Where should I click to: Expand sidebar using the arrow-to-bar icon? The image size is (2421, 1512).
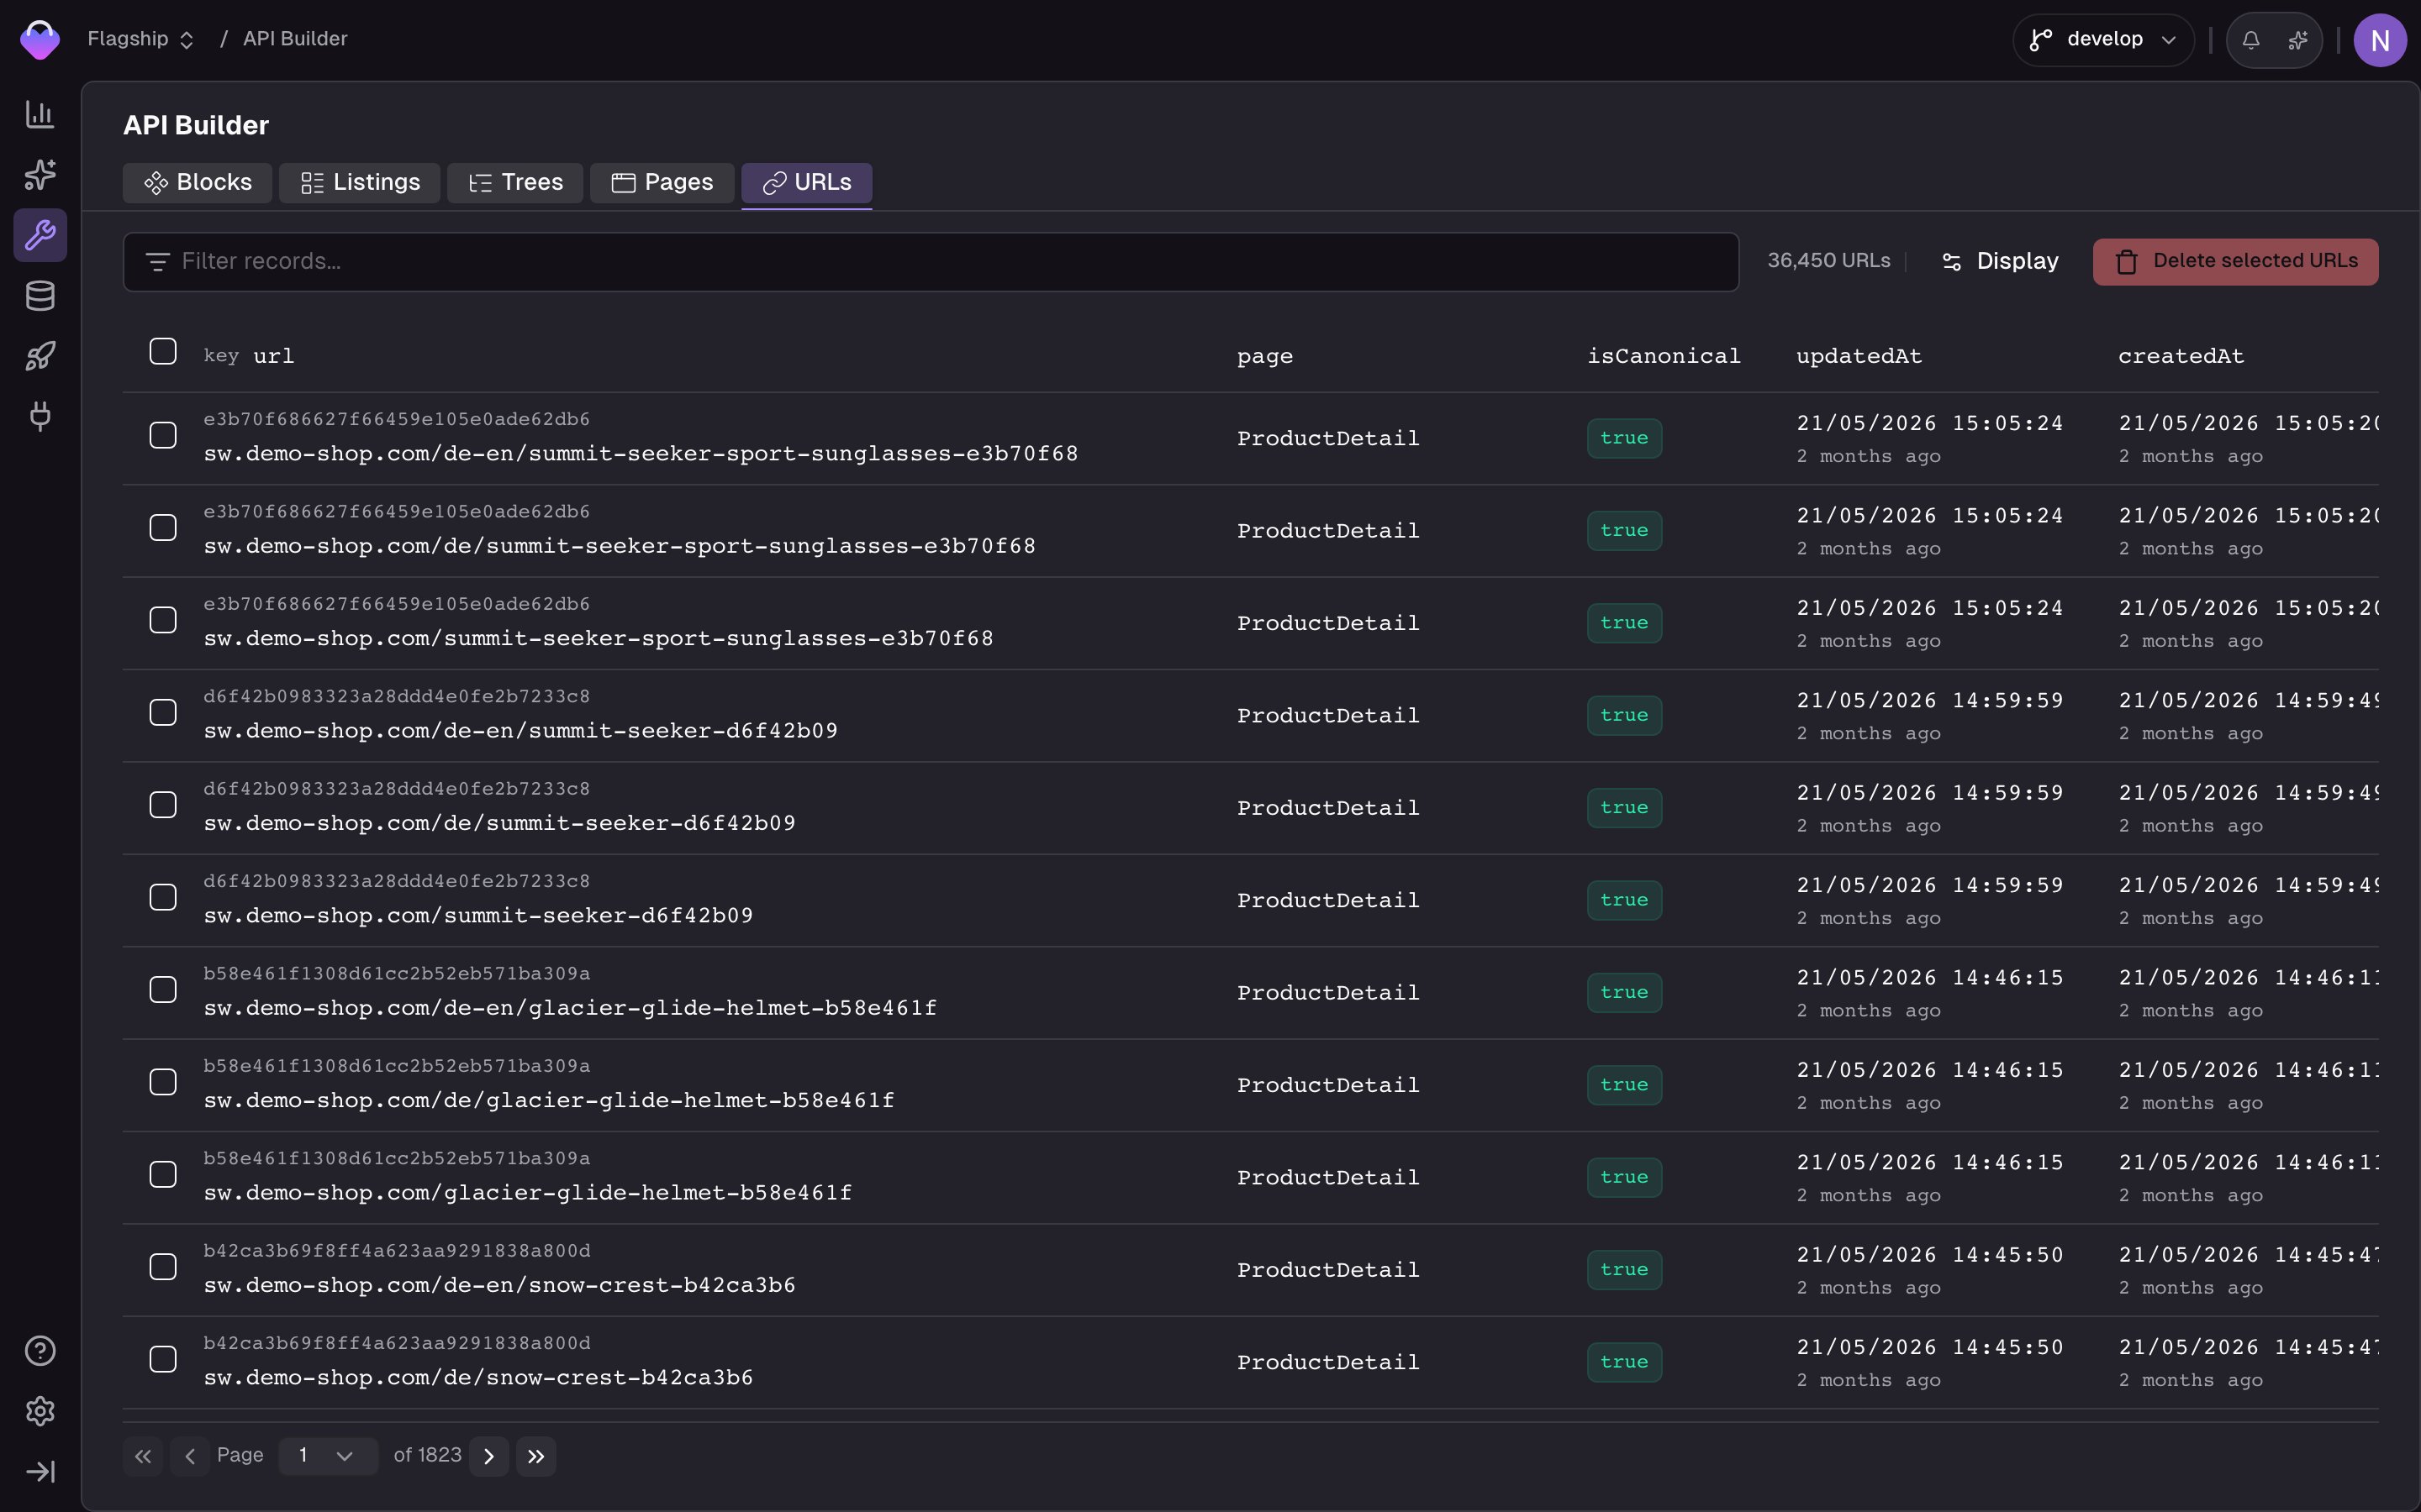coord(40,1471)
